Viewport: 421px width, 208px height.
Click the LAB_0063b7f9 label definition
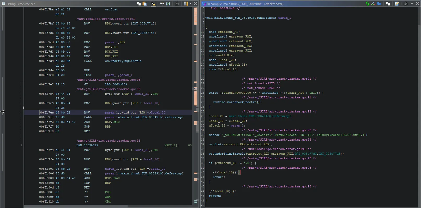pyautogui.click(x=87, y=145)
